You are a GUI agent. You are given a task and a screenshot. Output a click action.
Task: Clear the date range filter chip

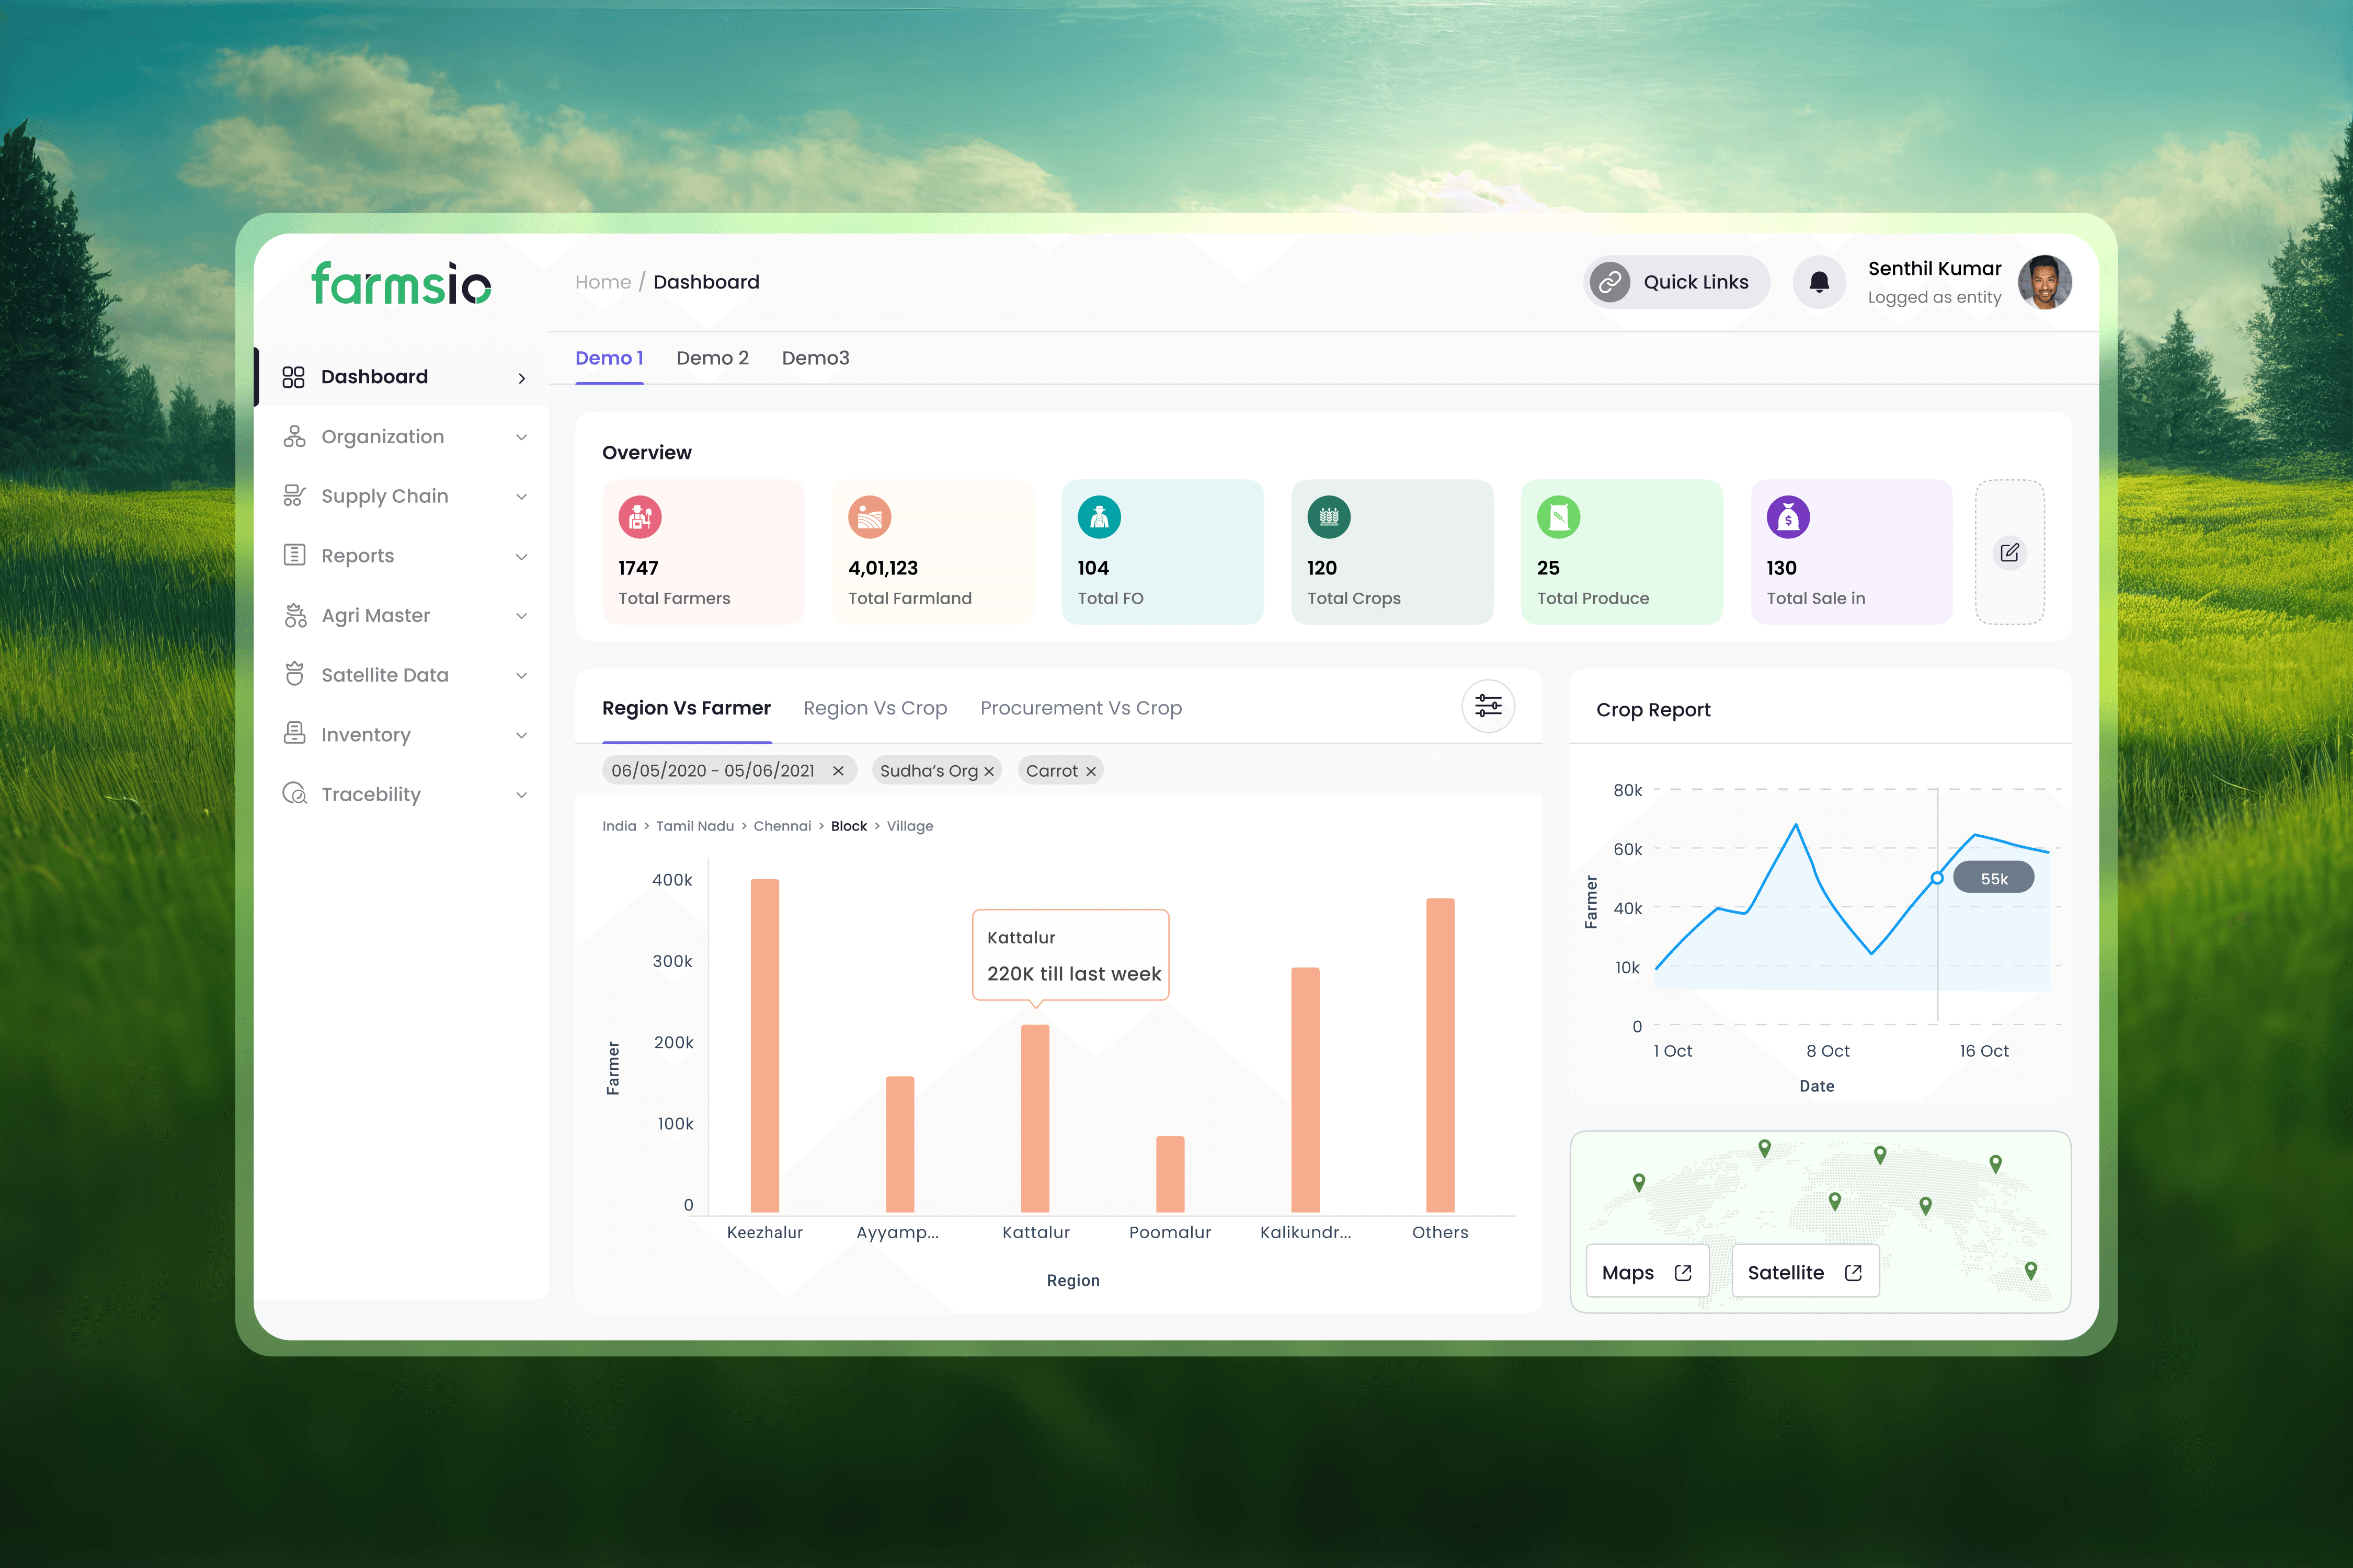[838, 771]
